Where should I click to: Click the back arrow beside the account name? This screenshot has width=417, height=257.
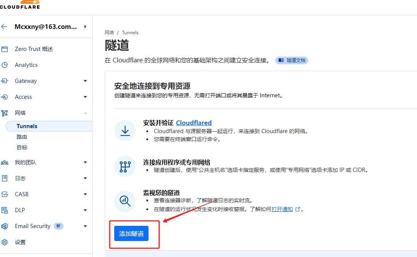[x=4, y=27]
